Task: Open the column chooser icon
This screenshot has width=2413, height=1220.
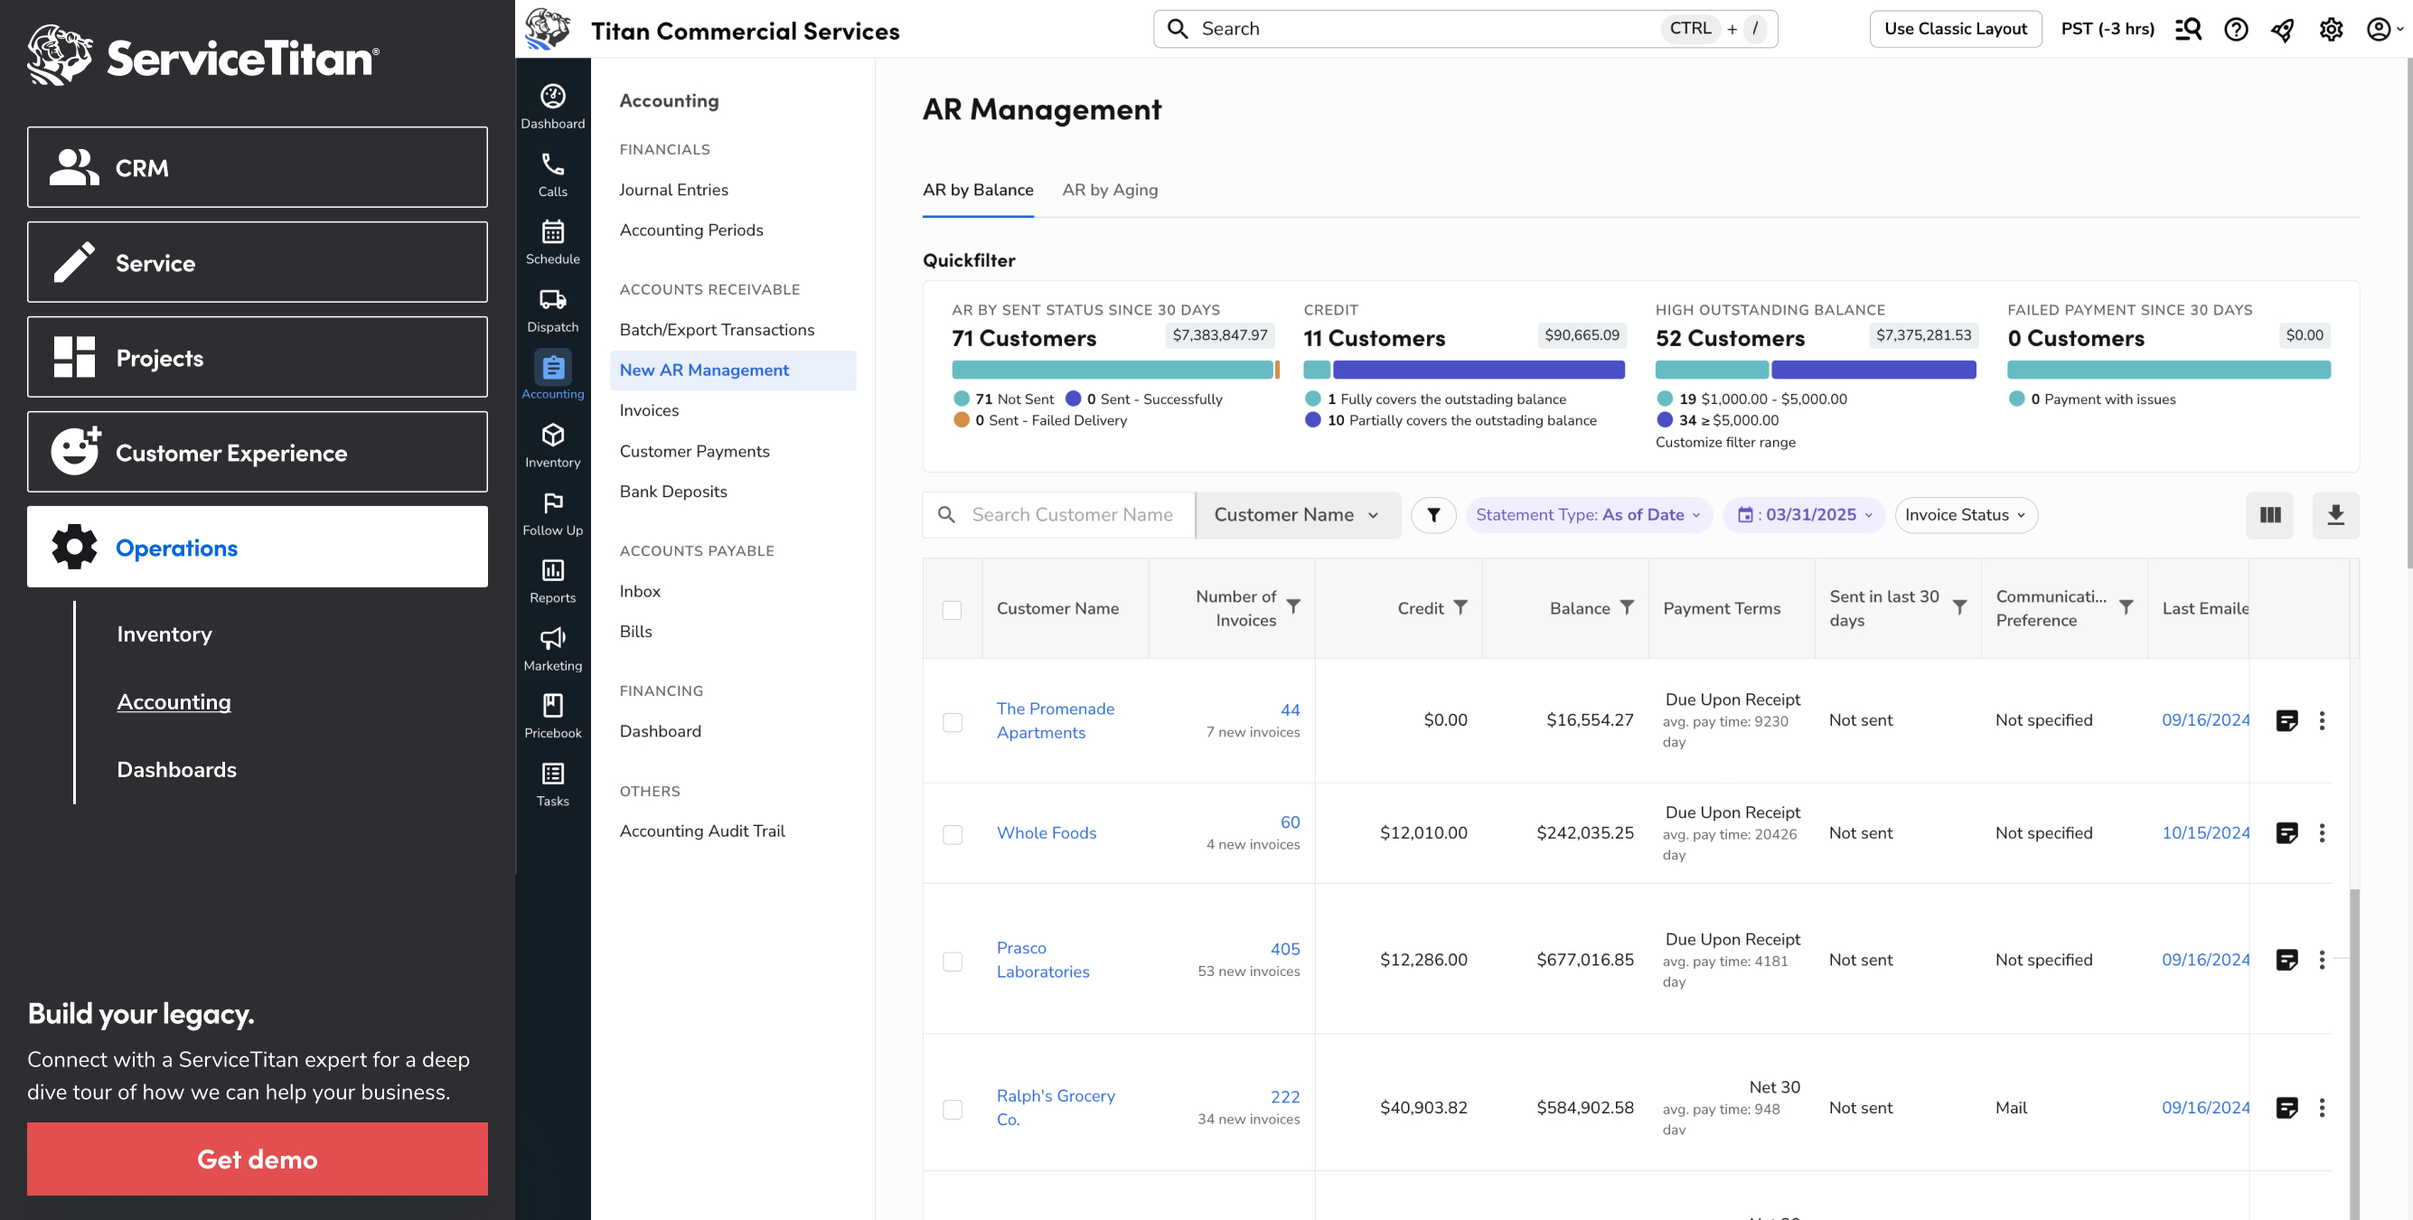Action: coord(2268,514)
